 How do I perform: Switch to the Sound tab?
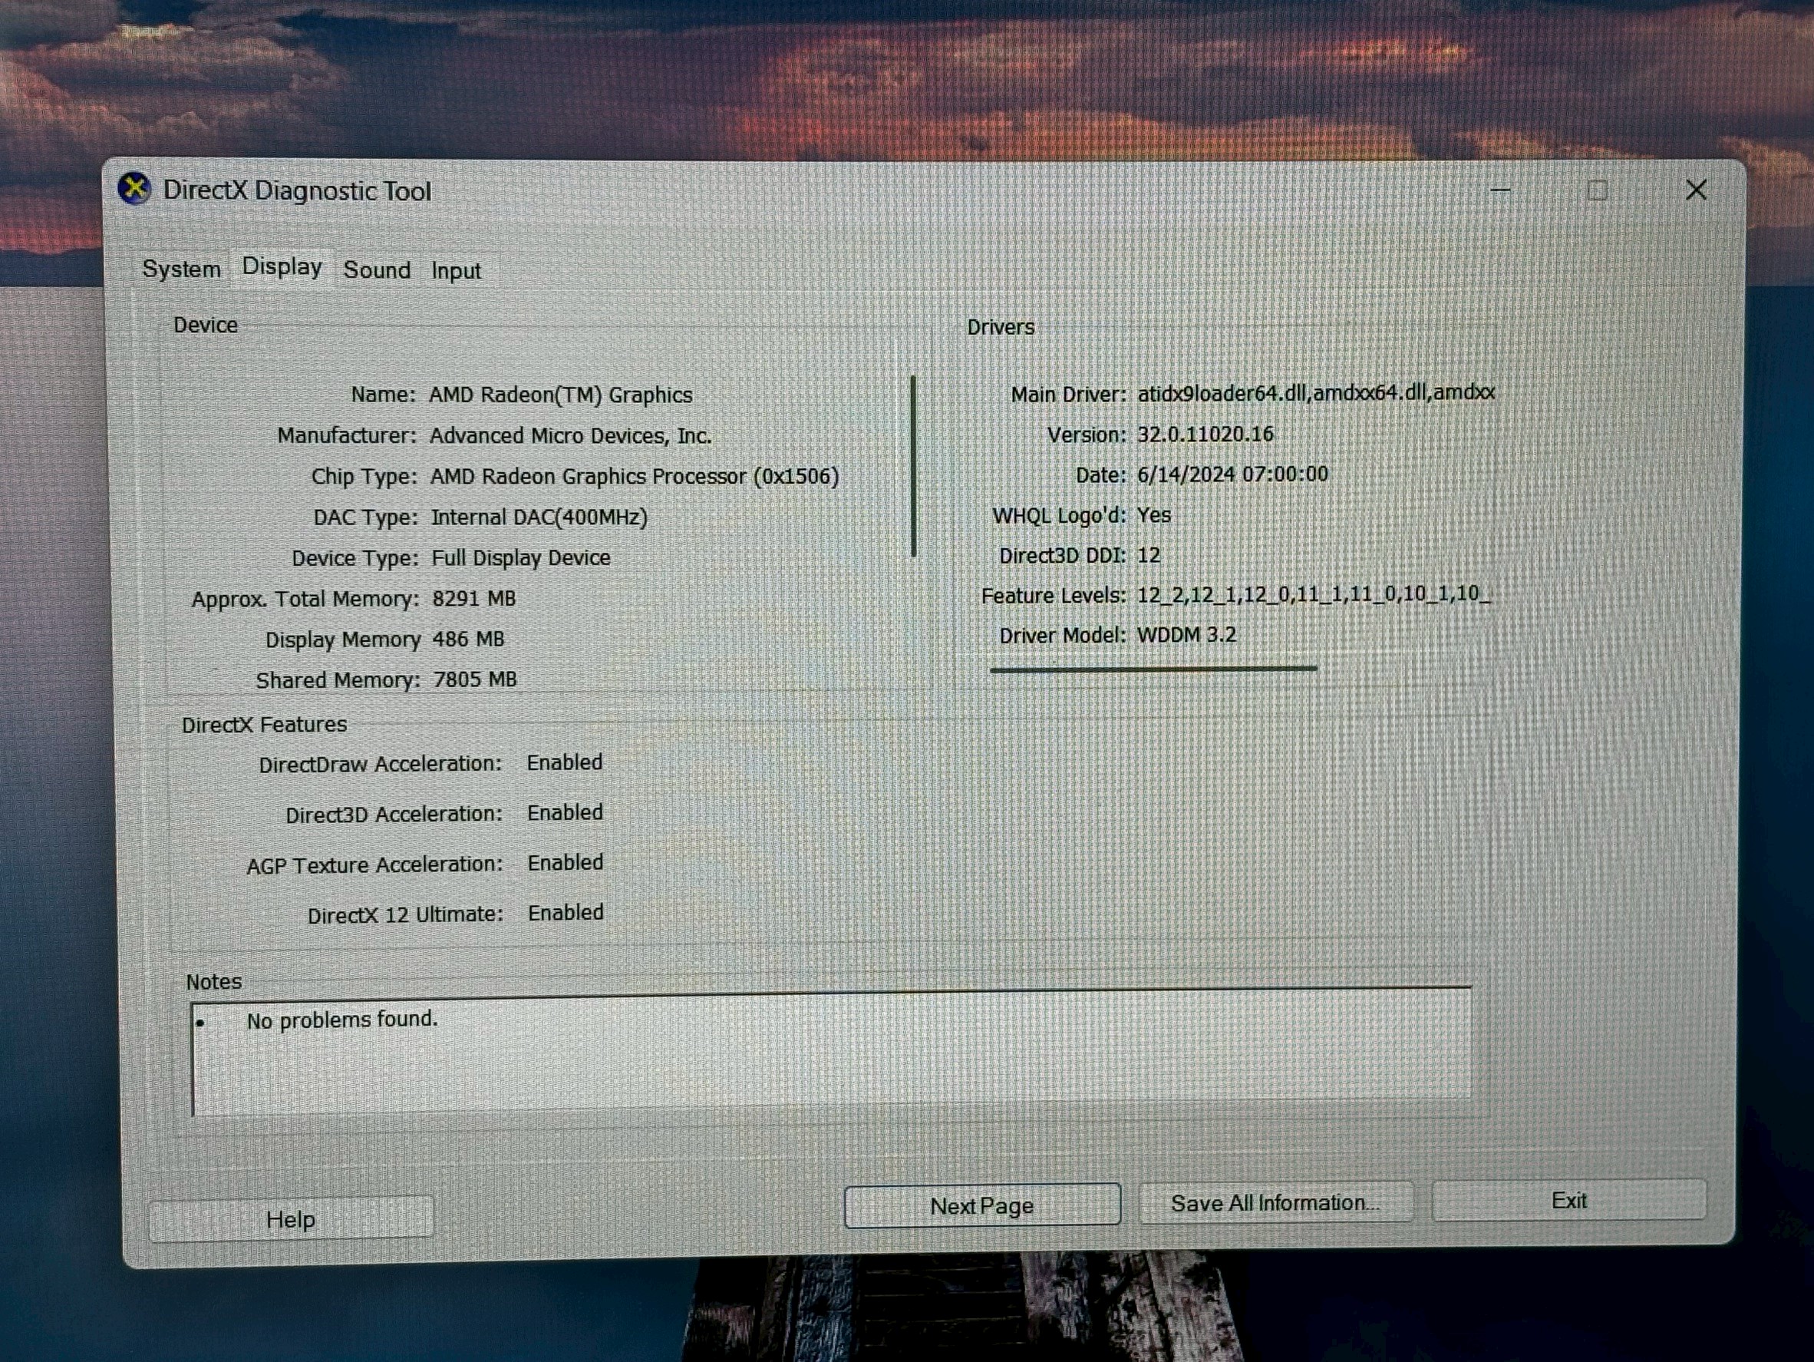pyautogui.click(x=377, y=269)
